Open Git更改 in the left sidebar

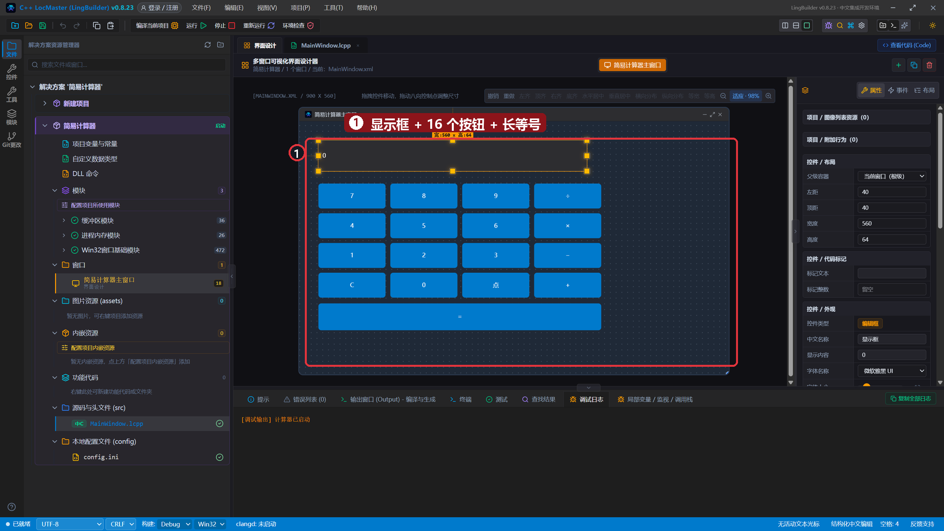click(12, 140)
